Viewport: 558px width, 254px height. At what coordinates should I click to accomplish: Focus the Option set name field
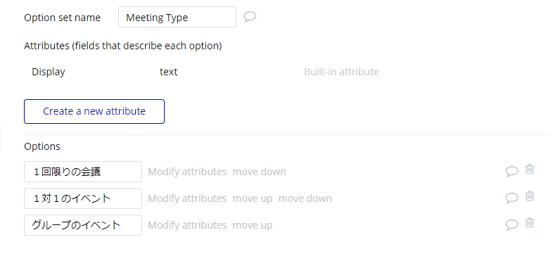coord(177,17)
